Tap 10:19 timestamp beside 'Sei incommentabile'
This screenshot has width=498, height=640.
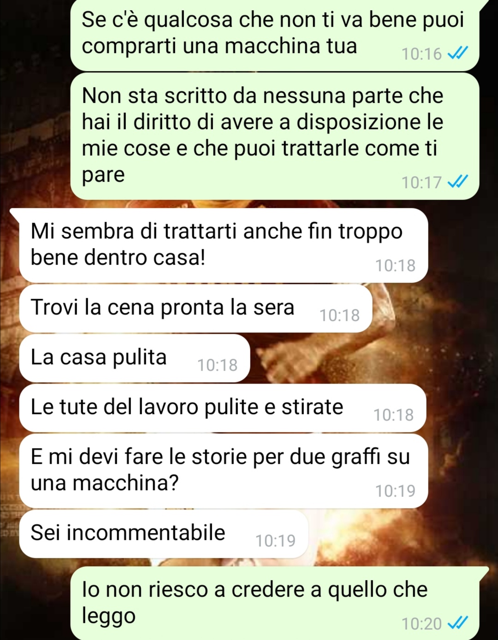(x=275, y=540)
